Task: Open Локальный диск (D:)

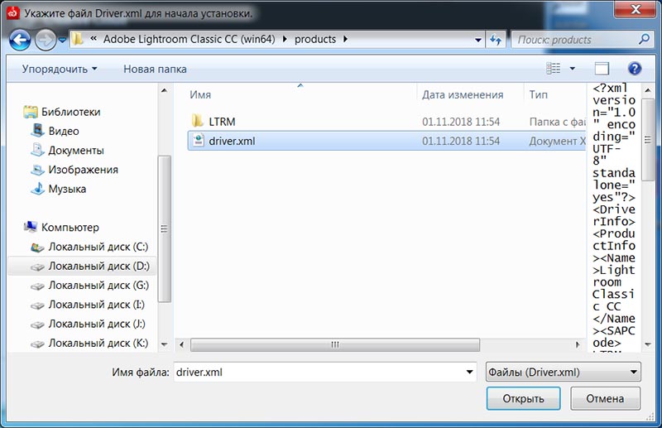Action: (99, 266)
